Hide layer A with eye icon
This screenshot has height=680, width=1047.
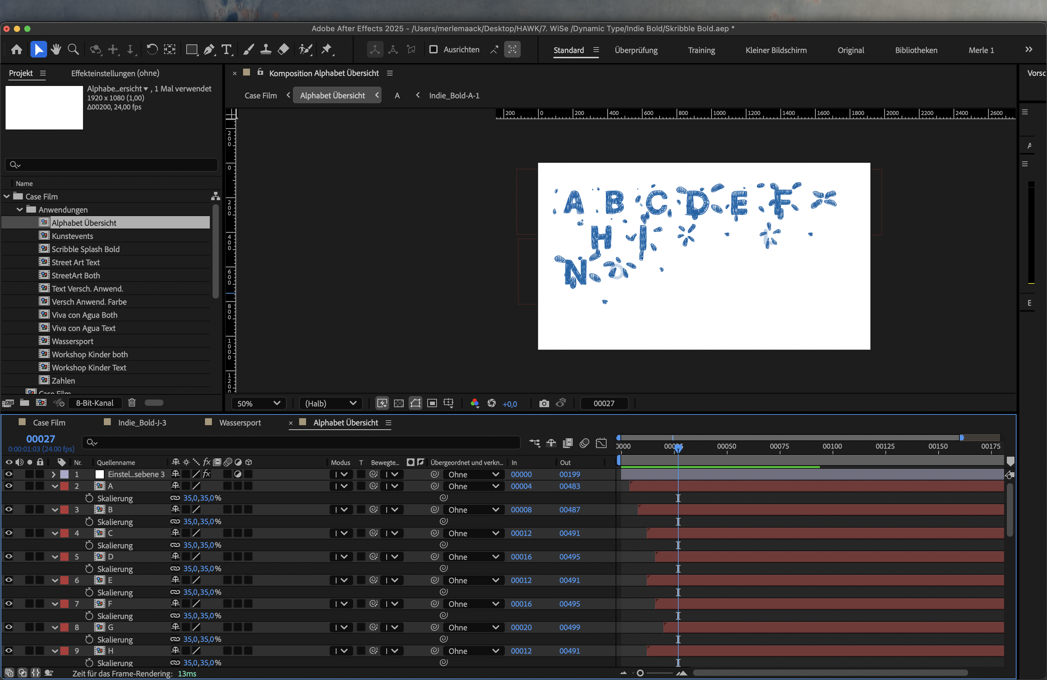(x=8, y=486)
